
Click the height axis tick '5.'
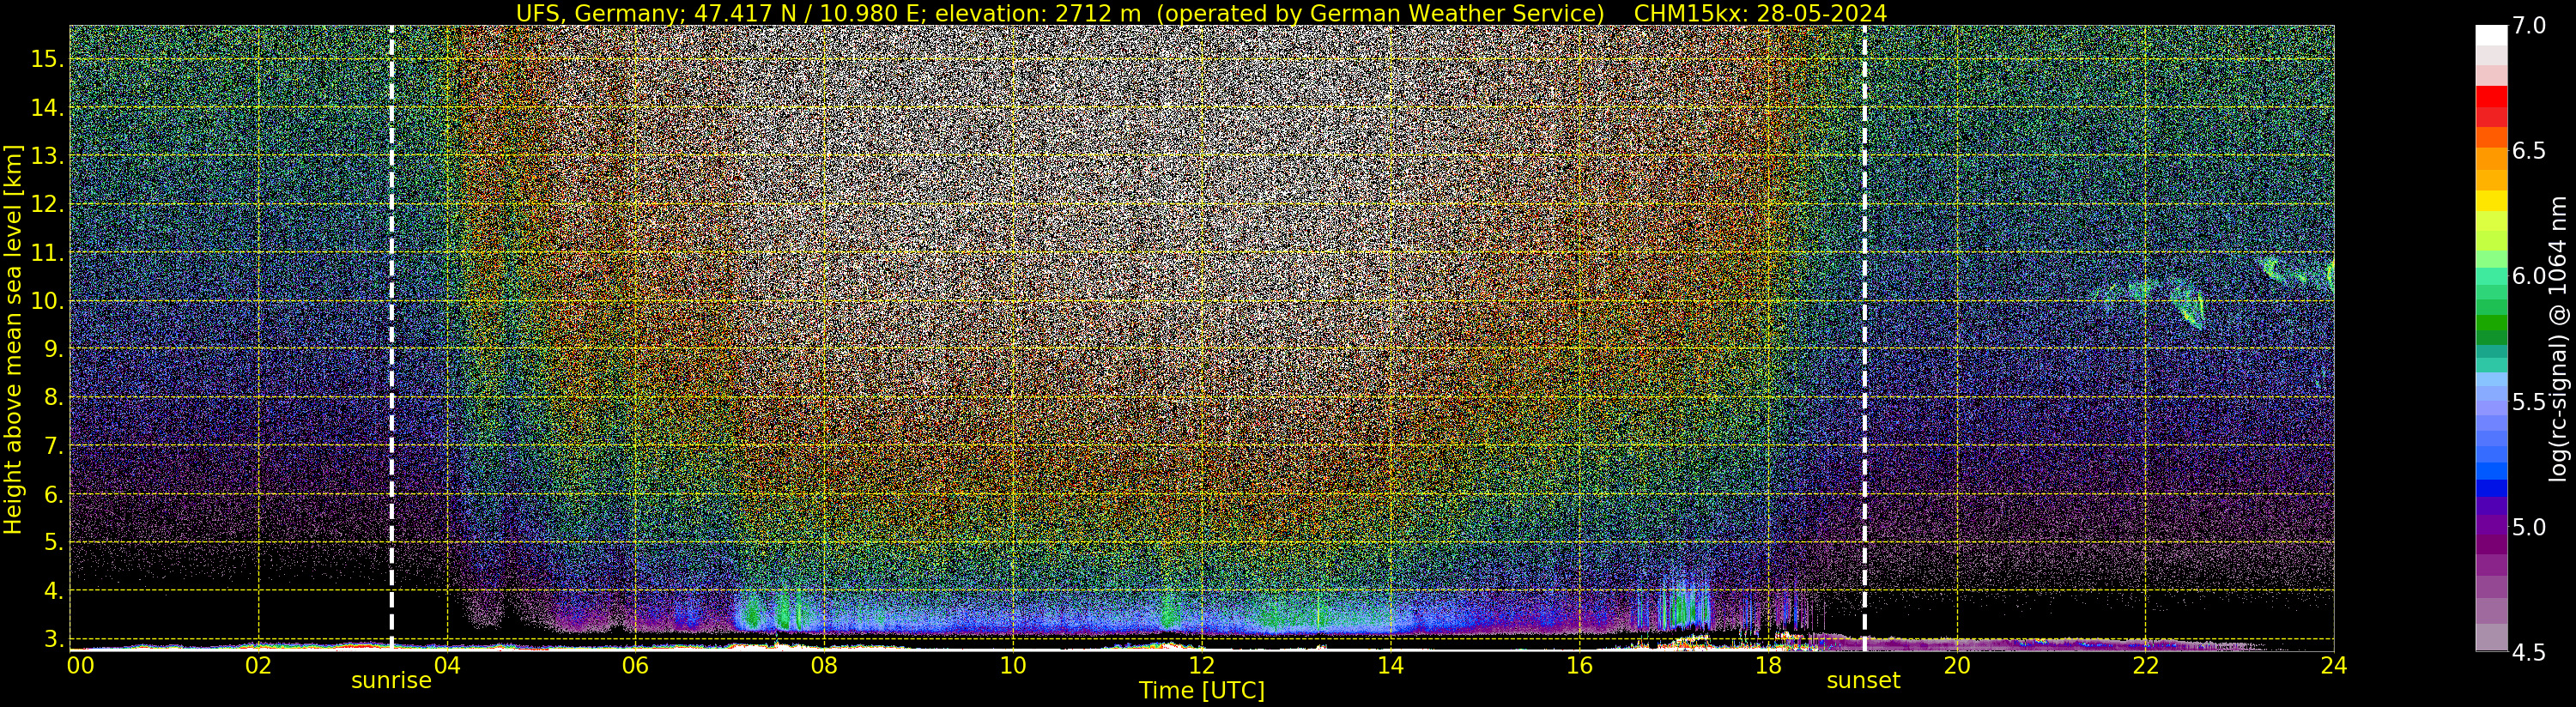coord(54,543)
